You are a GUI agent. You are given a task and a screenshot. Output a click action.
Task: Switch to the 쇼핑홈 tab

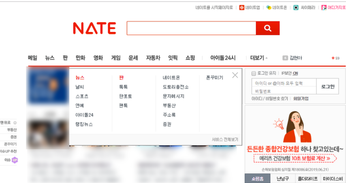point(257,179)
